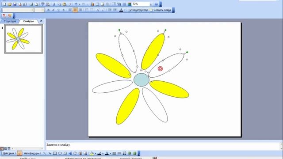Run the spelling check
The image size is (283, 159).
click(42, 4)
